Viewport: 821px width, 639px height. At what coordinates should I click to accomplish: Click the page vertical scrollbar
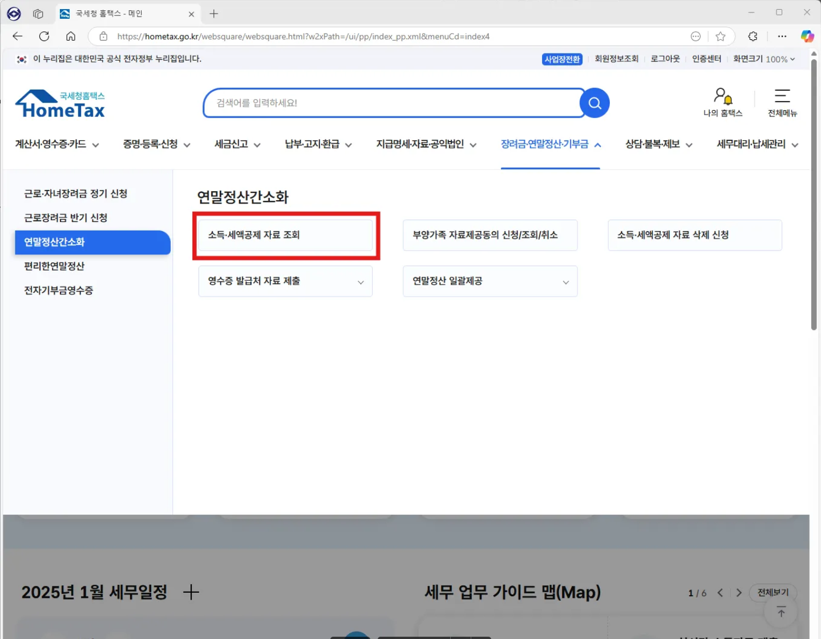(x=814, y=195)
